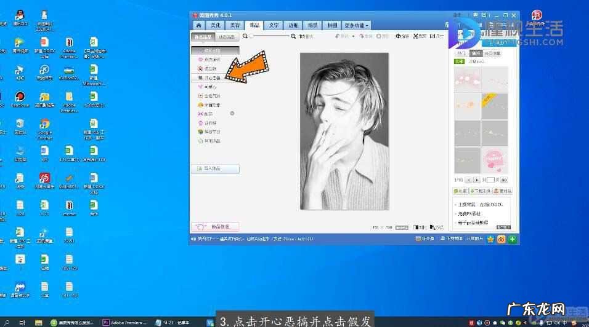Click the gold star status bar icon

click(x=490, y=239)
